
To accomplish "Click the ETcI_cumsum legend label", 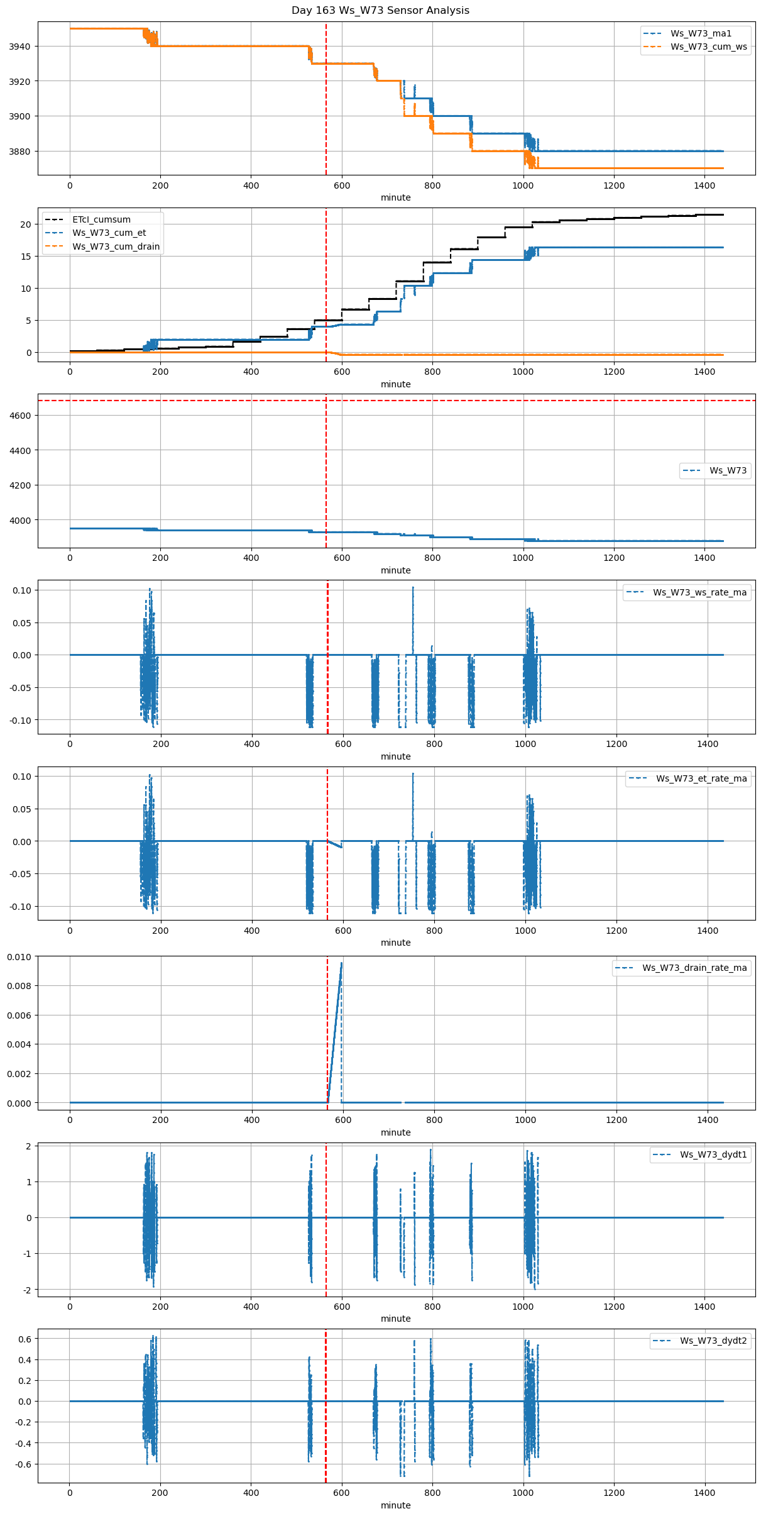I will click(x=101, y=219).
